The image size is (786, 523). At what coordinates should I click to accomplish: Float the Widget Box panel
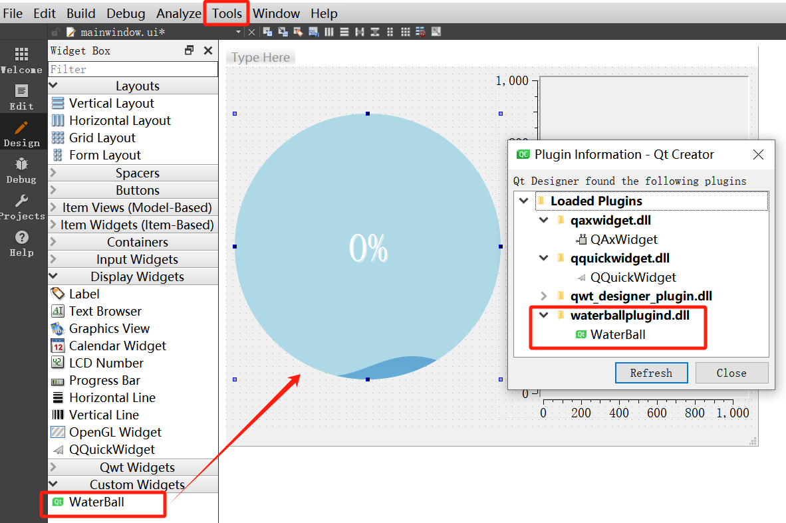click(x=189, y=50)
